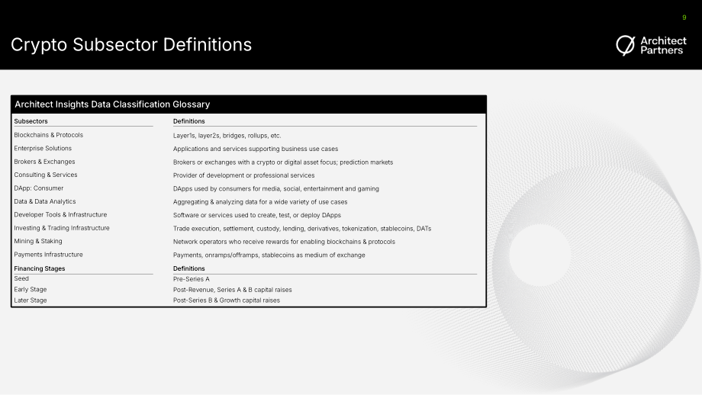Viewport: 702px width, 395px height.
Task: Select the Crypto Subsector Definitions title
Action: (131, 45)
